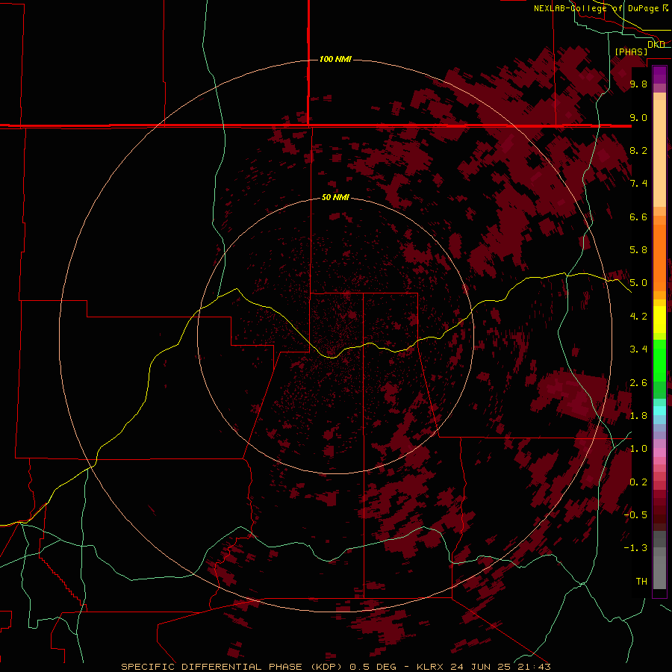Click the 5.8 value on the color scale

point(638,250)
